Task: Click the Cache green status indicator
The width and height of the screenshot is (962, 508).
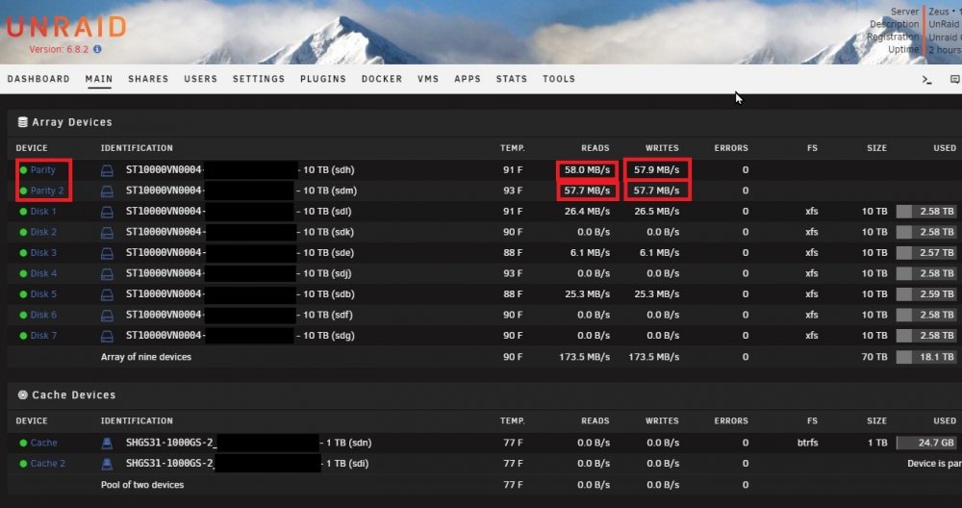Action: pos(23,443)
